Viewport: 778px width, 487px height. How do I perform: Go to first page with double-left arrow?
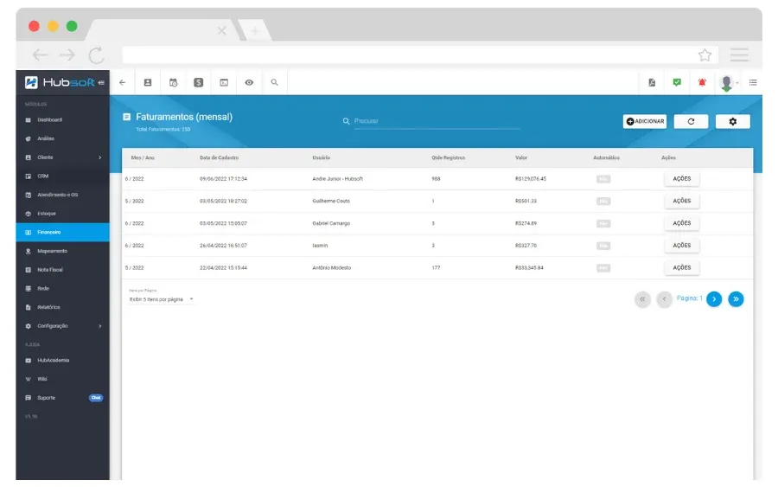(642, 298)
